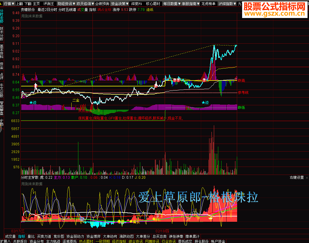Open 业绩预测 in the top menu
309x243 pixels.
(102, 4)
